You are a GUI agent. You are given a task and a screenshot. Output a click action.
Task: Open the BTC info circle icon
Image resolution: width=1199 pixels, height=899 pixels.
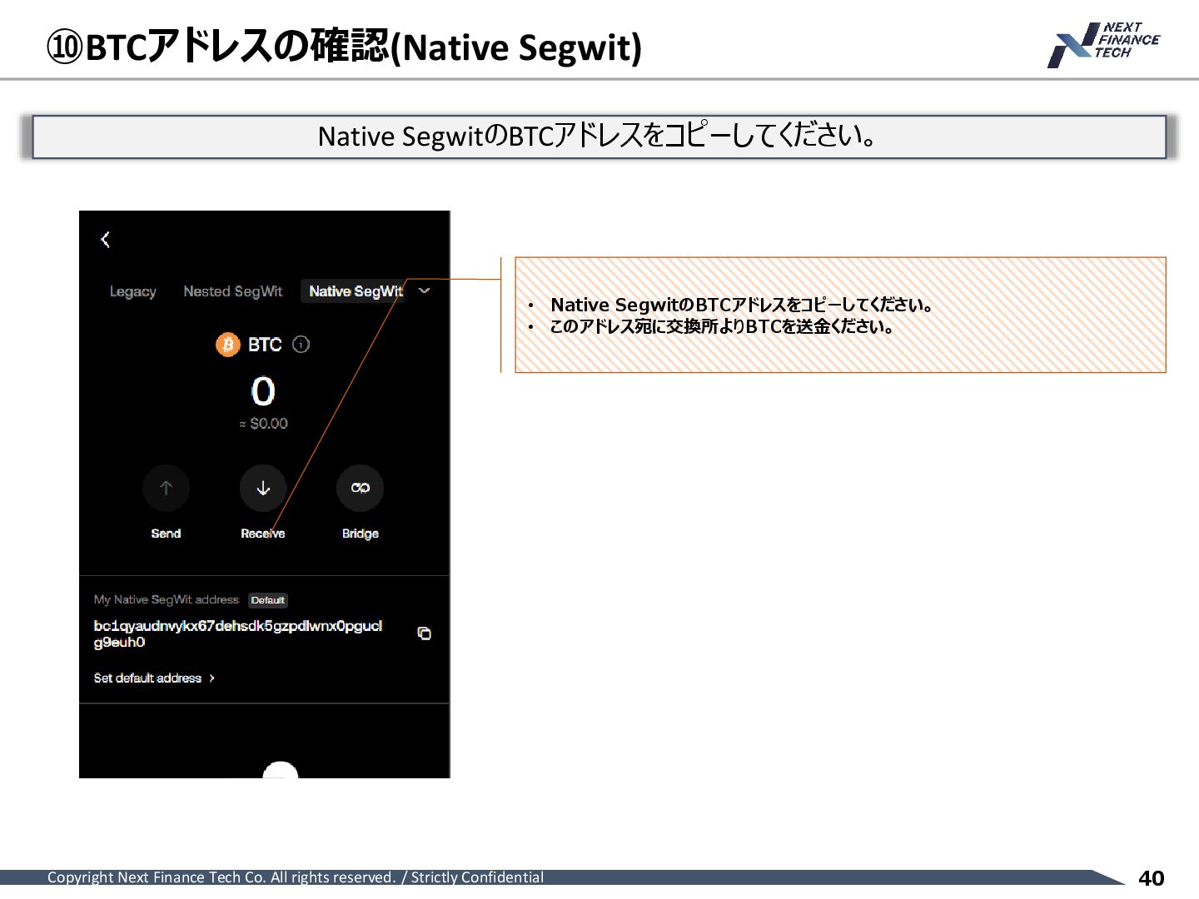tap(301, 344)
